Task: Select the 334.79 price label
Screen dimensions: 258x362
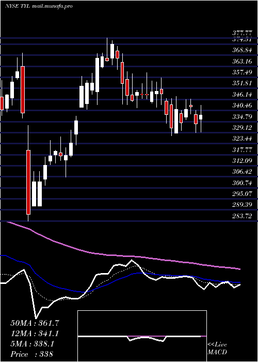Action: (242, 117)
